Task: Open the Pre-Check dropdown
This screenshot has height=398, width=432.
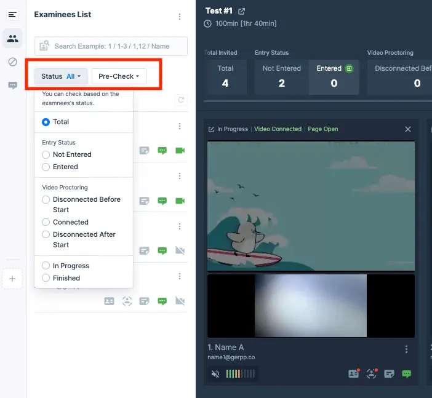Action: (x=119, y=76)
